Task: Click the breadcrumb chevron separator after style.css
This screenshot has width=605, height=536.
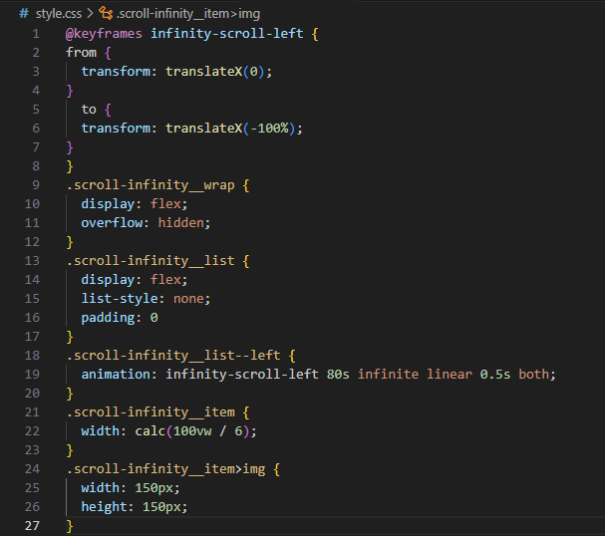Action: coord(91,12)
